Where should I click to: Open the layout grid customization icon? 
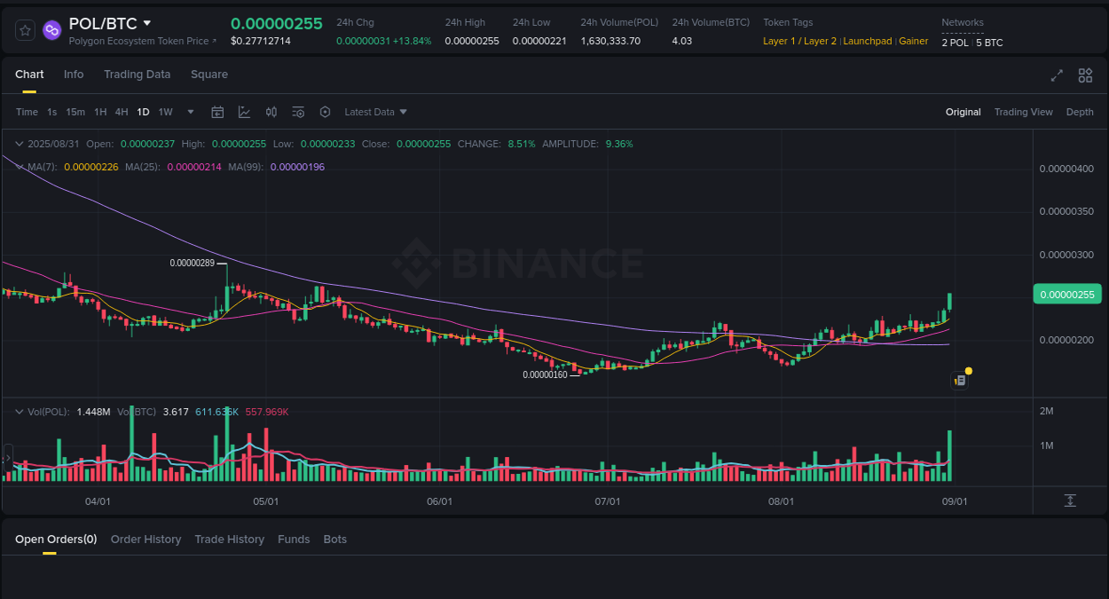(1085, 75)
